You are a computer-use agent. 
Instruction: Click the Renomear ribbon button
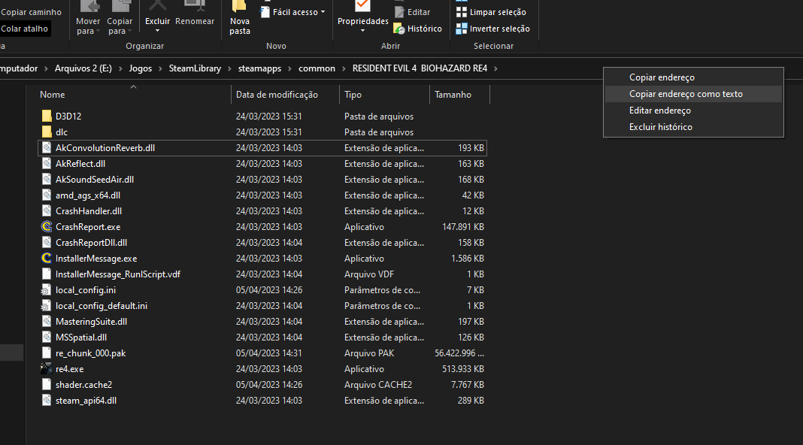tap(195, 15)
